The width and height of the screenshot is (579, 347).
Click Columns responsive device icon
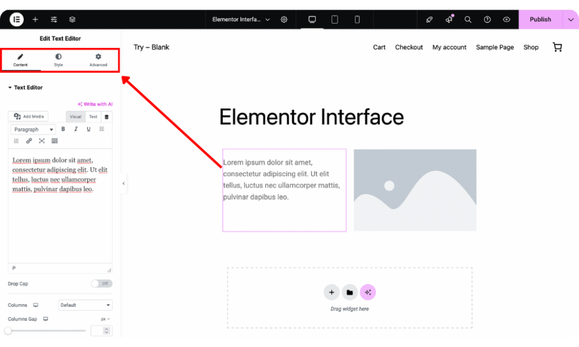point(36,305)
